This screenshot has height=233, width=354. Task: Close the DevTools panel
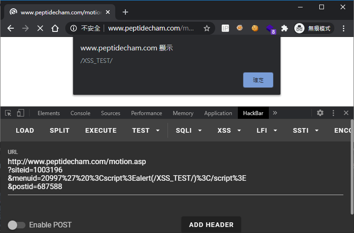(x=346, y=113)
